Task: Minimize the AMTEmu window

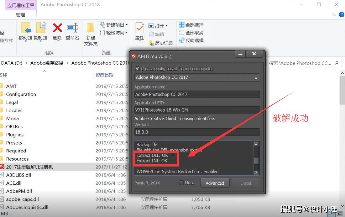Action: [x=240, y=54]
